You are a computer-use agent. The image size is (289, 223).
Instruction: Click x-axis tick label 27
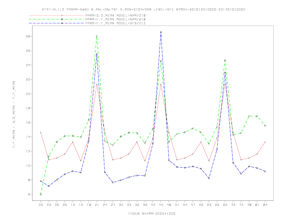click(113, 205)
